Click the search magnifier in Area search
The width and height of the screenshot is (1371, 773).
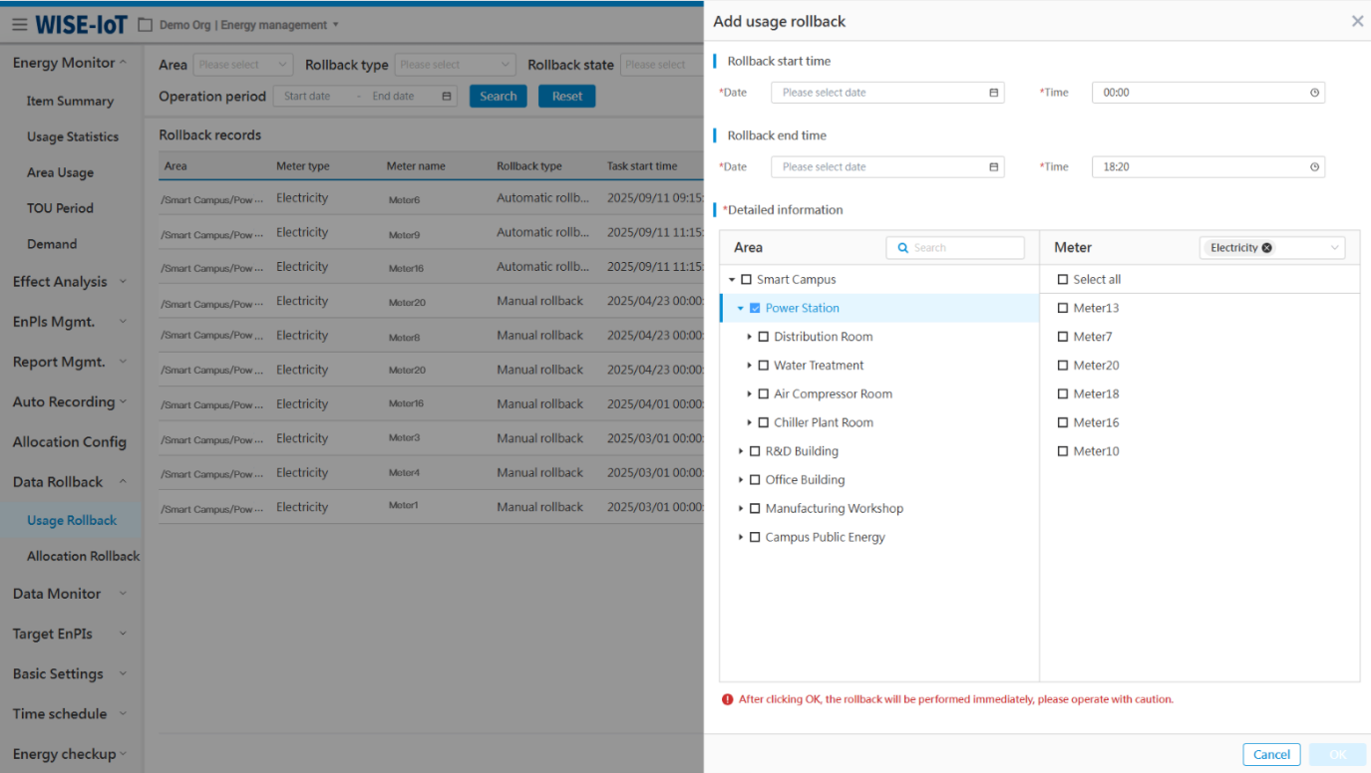pyautogui.click(x=903, y=248)
